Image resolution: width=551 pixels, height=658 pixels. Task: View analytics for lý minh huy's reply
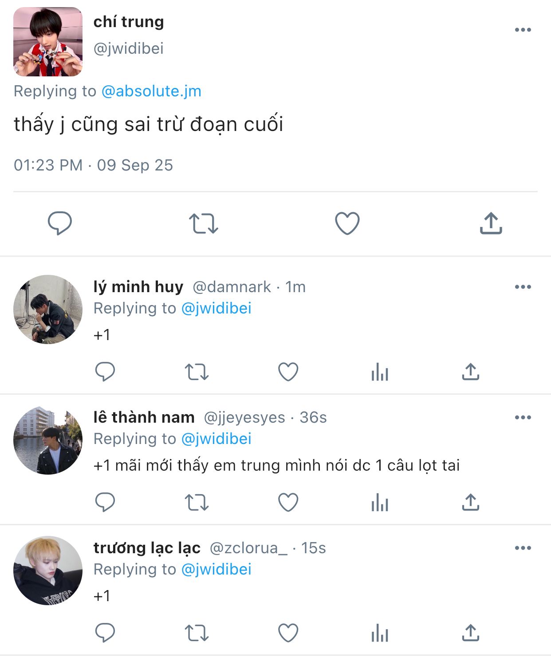click(x=380, y=372)
